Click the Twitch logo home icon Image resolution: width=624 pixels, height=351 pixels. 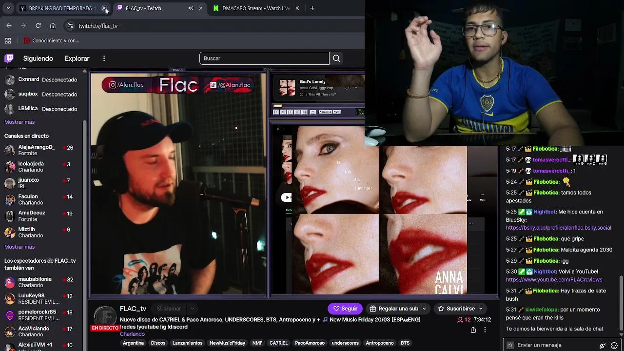[x=9, y=58]
